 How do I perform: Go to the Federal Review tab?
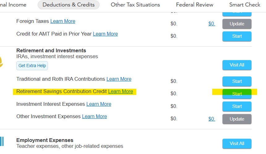click(195, 5)
